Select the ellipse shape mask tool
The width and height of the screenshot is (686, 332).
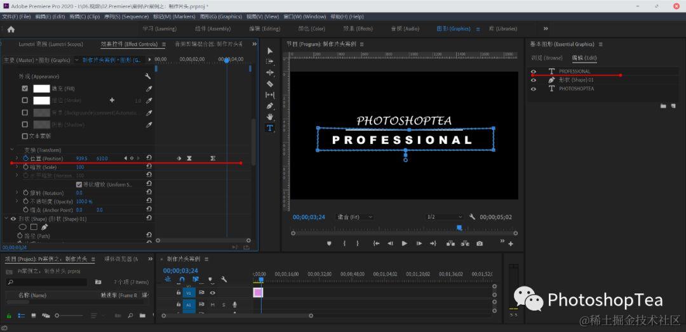point(22,227)
